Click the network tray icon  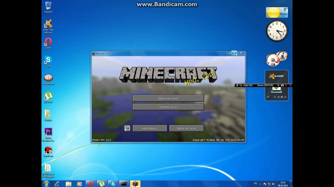pos(269,184)
